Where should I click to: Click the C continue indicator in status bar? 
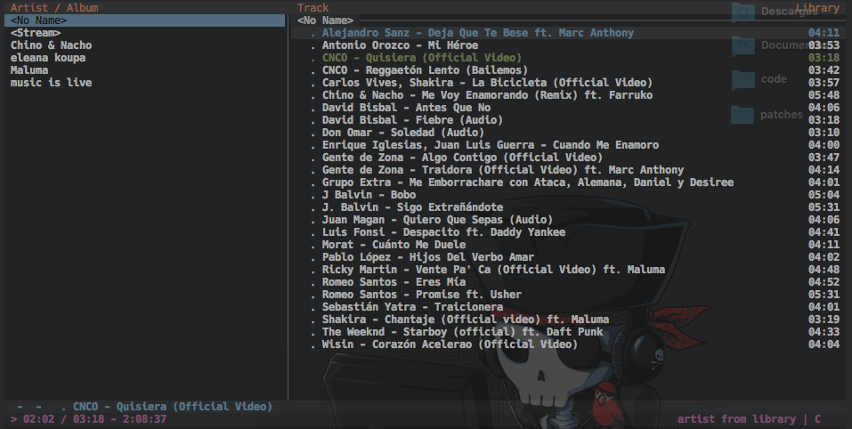tap(818, 420)
